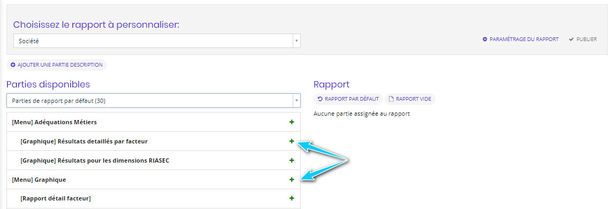This screenshot has height=209, width=610.
Task: Click the Paramétrage du rapport link
Action: [521, 39]
